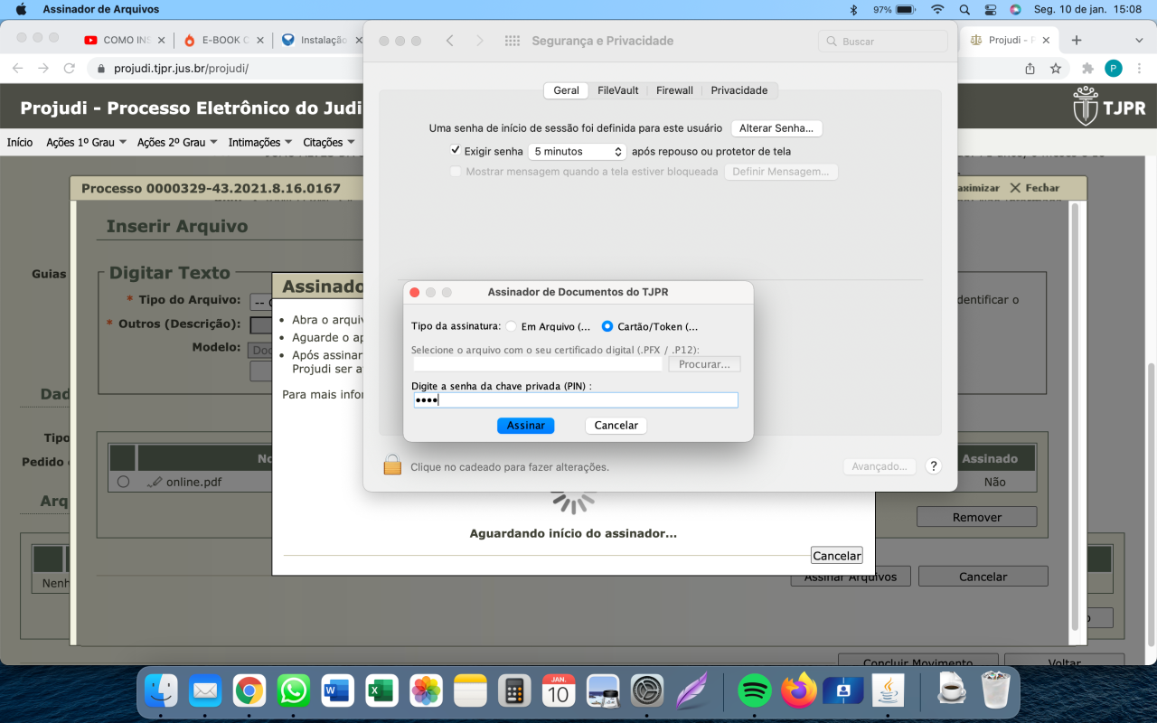Switch to the FileVault tab
Viewport: 1157px width, 723px height.
(616, 90)
